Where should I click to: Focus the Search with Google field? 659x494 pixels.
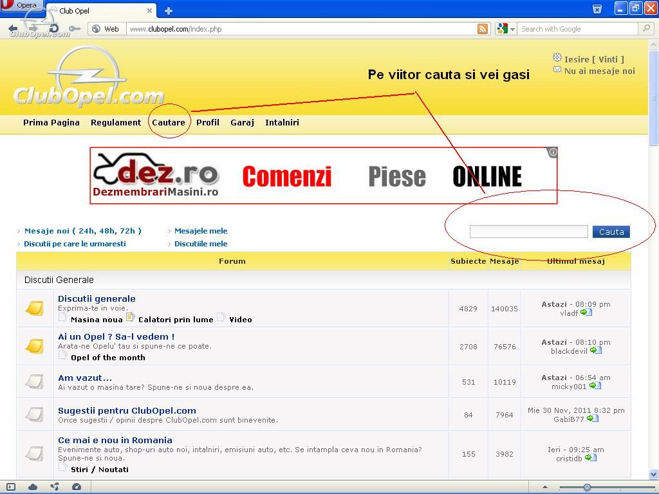(577, 28)
